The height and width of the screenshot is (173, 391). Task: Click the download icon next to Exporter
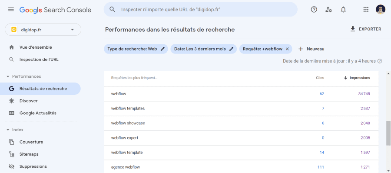coord(353,29)
